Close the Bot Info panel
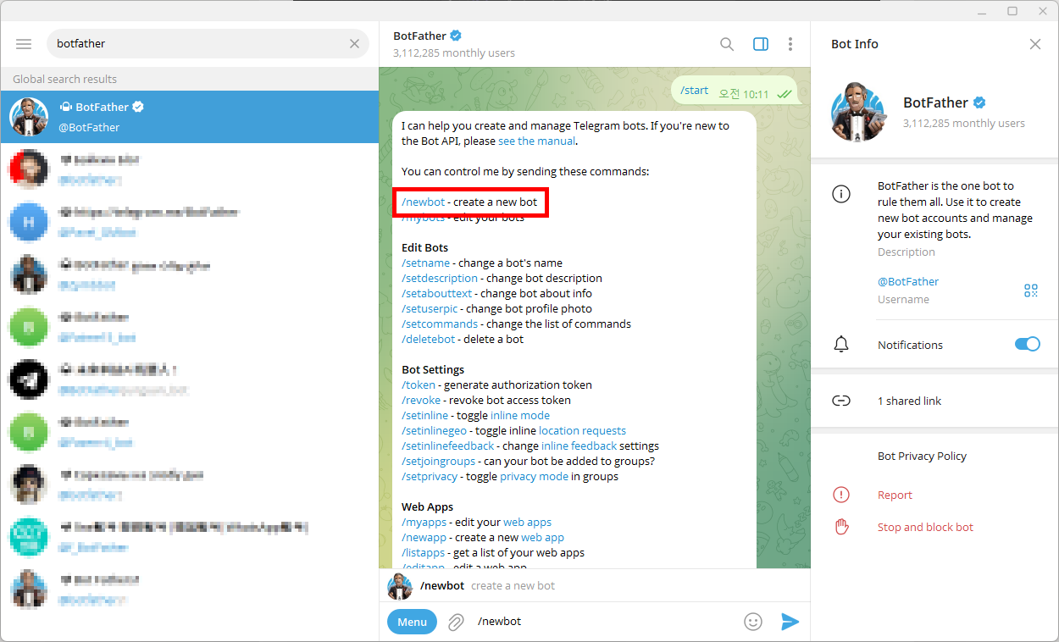 coord(1035,44)
